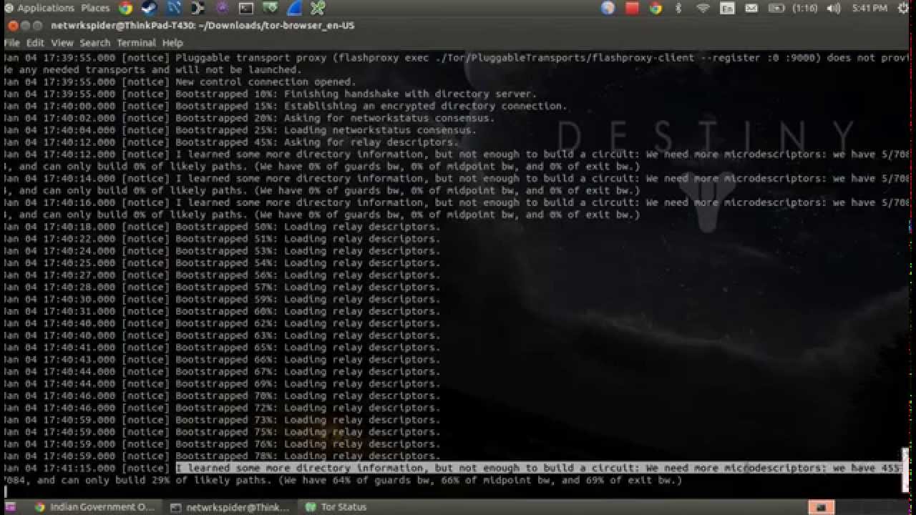Click the highlighted 'I learned some more directory' text
The width and height of the screenshot is (916, 515).
tap(538, 468)
